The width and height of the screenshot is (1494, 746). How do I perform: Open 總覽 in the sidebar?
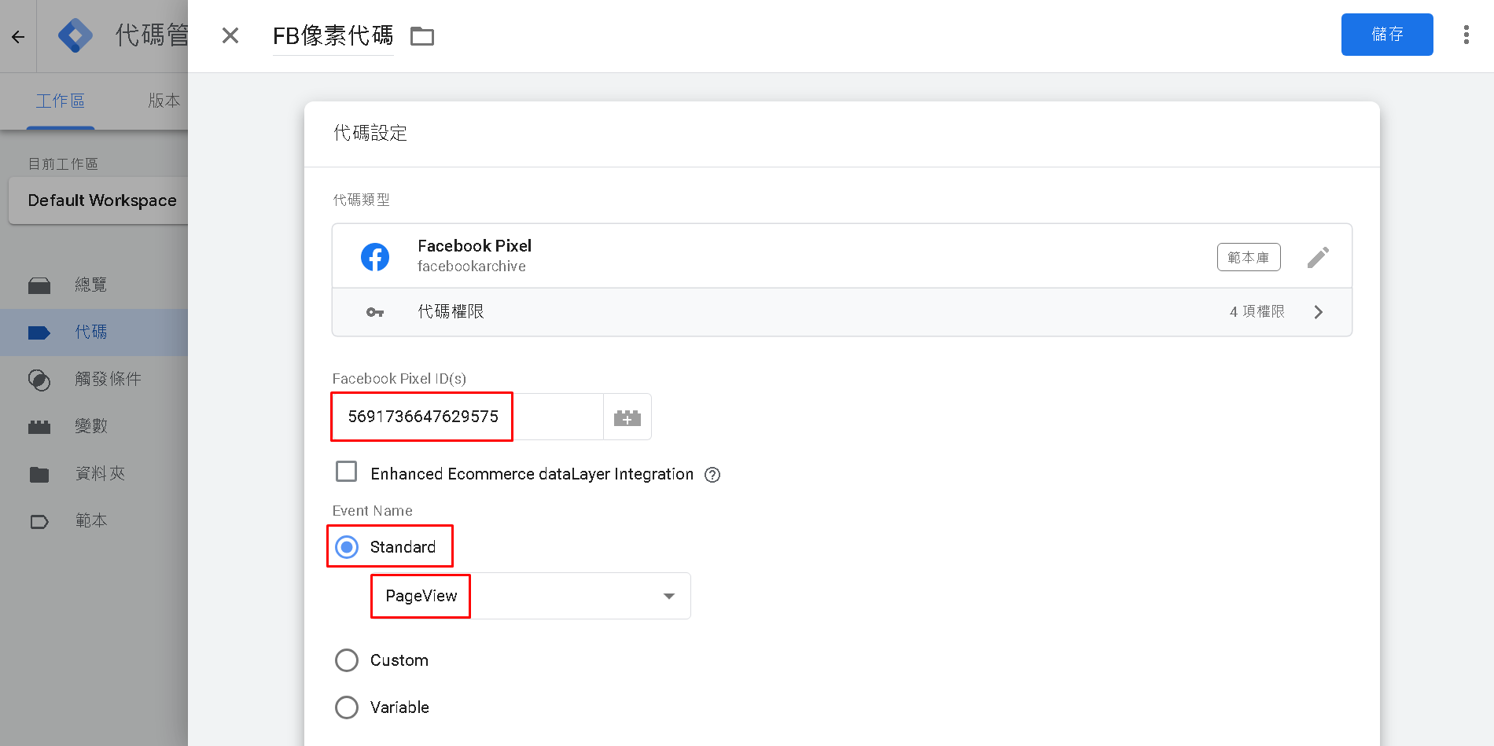pos(91,285)
